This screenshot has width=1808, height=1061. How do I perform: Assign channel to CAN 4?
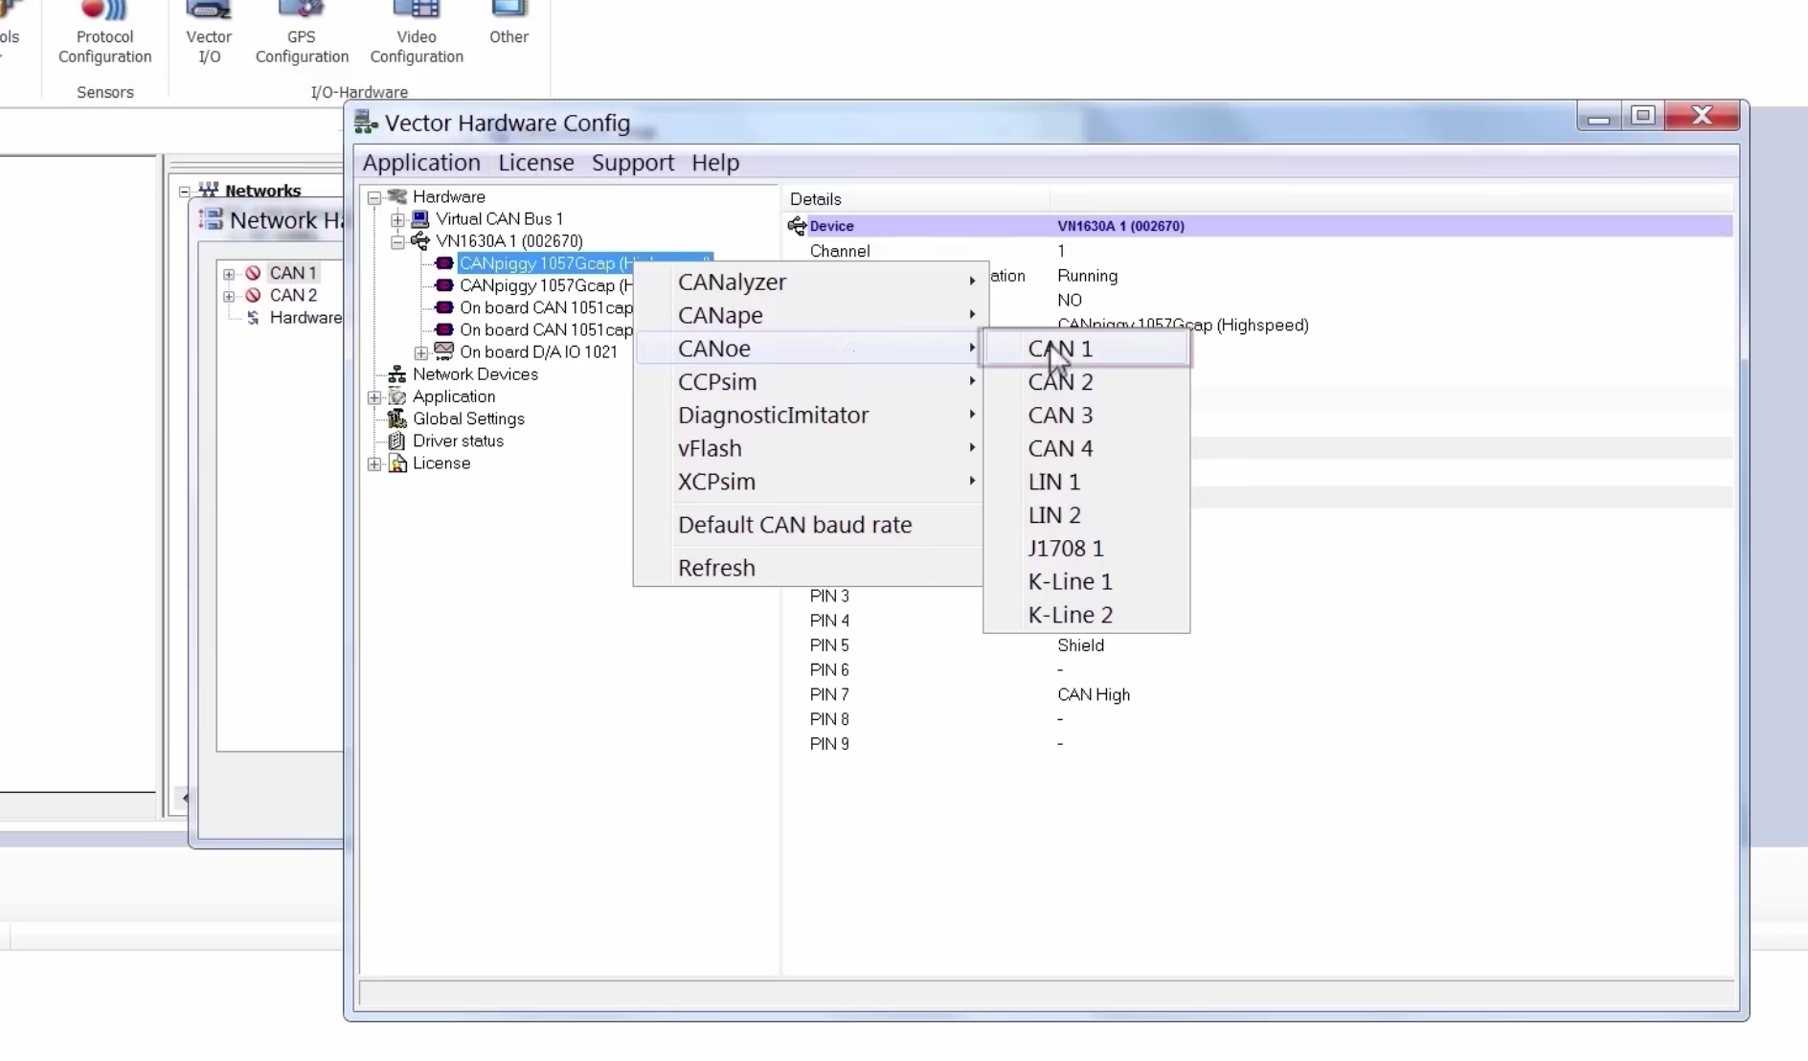pos(1087,448)
